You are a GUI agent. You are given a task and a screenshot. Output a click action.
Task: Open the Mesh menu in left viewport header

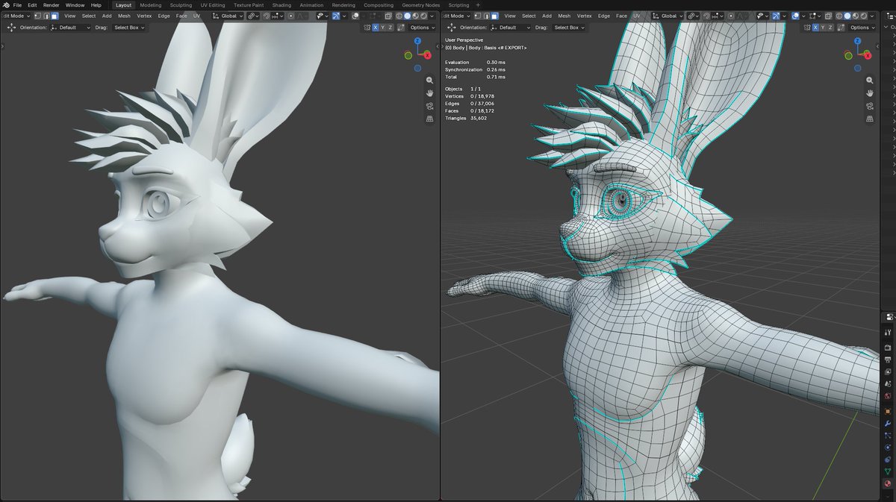[124, 16]
